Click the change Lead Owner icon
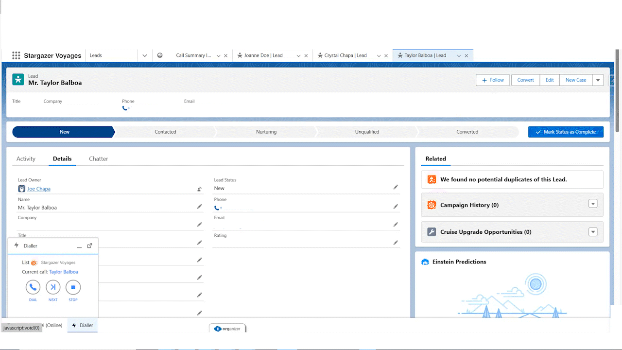Viewport: 622px width, 350px height. (x=199, y=189)
